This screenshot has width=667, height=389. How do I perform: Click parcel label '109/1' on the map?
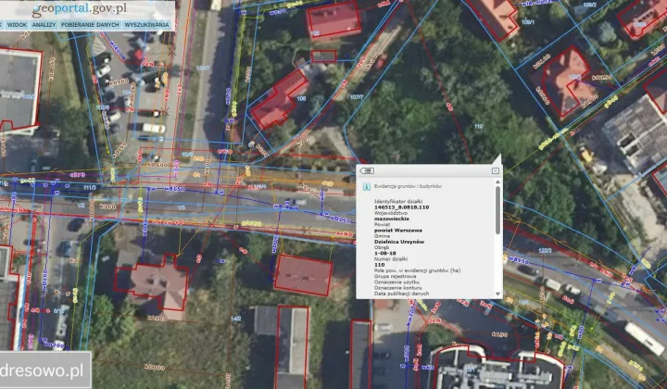(x=527, y=22)
